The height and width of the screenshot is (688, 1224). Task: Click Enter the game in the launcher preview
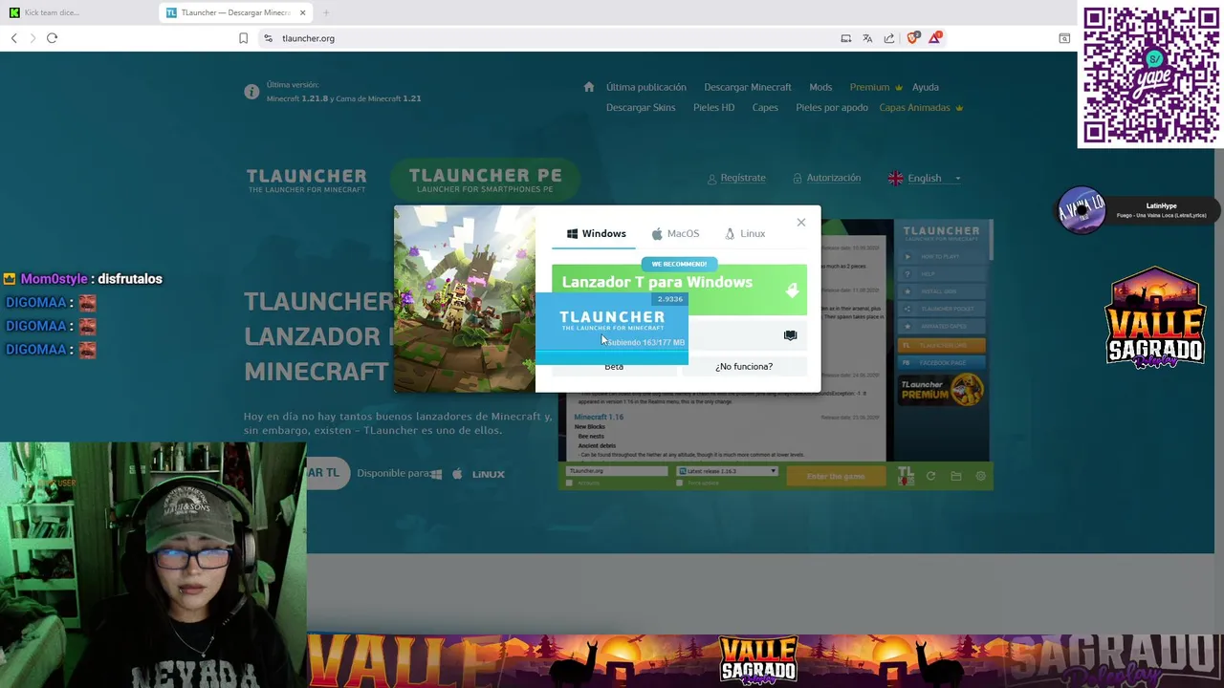(x=835, y=476)
